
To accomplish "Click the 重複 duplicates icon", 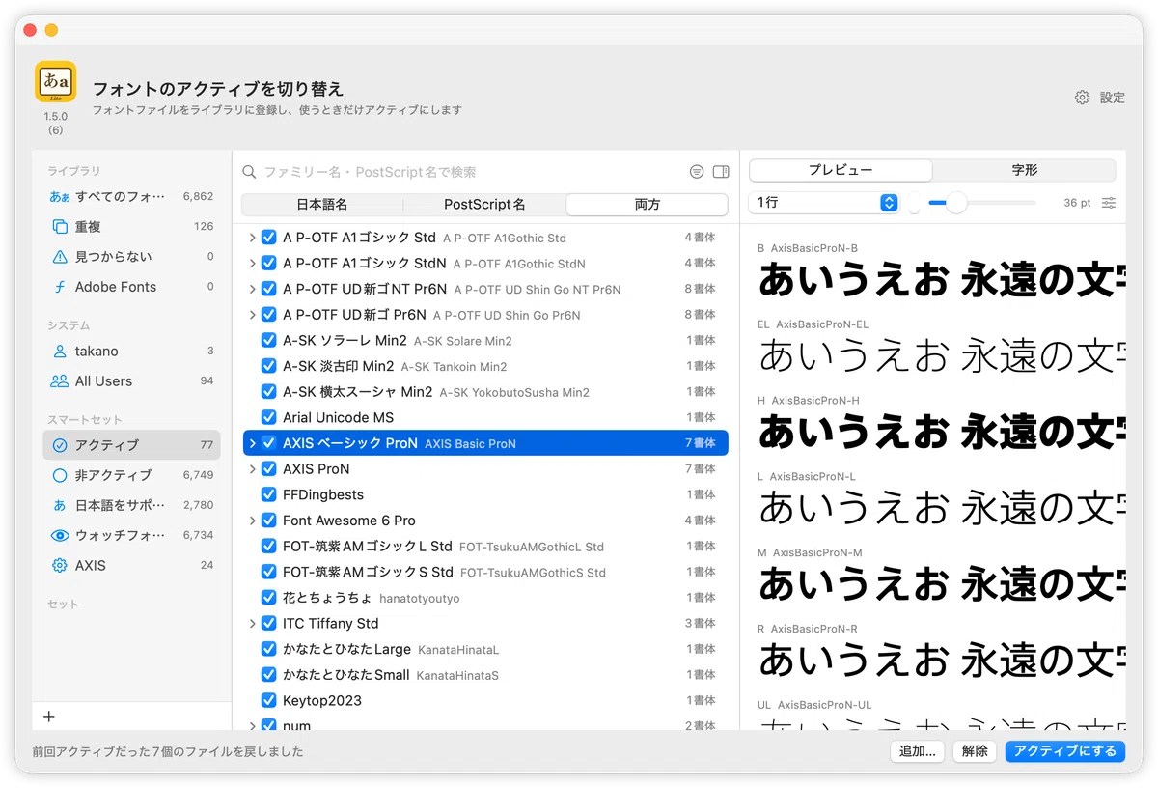I will [60, 226].
